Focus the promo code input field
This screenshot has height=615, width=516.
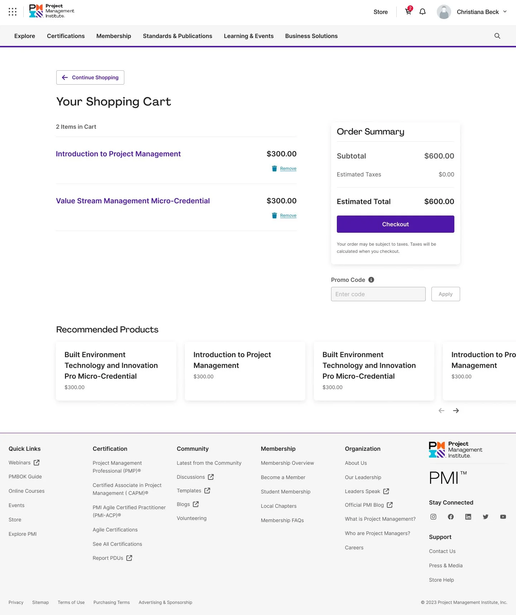378,294
